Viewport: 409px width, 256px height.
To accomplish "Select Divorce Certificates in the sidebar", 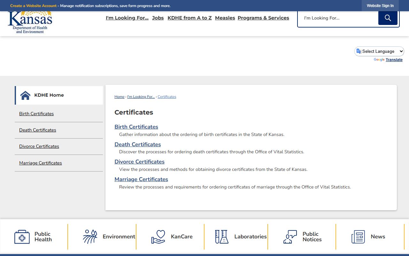I will click(x=39, y=146).
